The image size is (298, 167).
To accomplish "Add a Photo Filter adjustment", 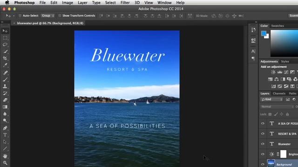I will click(x=289, y=79).
